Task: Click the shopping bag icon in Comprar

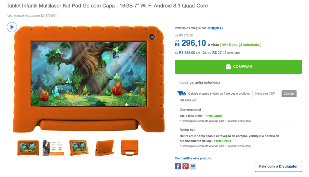Action: tap(228, 67)
